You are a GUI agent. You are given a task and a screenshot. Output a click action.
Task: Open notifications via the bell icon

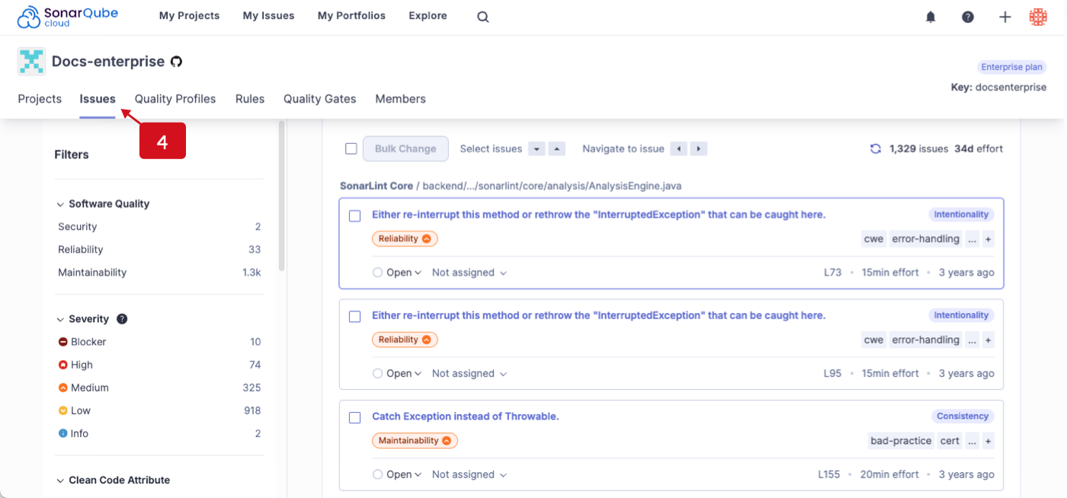click(x=930, y=16)
